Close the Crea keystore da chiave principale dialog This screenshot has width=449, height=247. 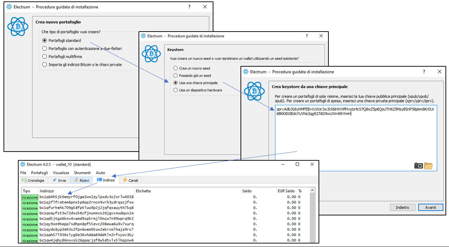440,72
